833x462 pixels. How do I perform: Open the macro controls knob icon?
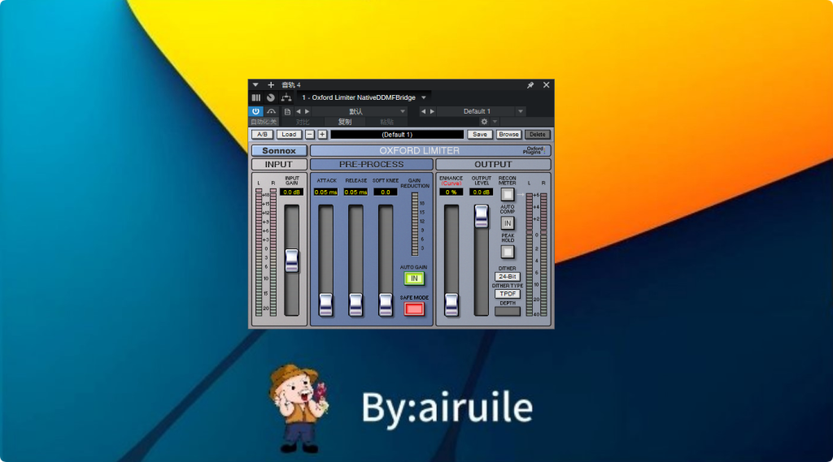coord(271,97)
